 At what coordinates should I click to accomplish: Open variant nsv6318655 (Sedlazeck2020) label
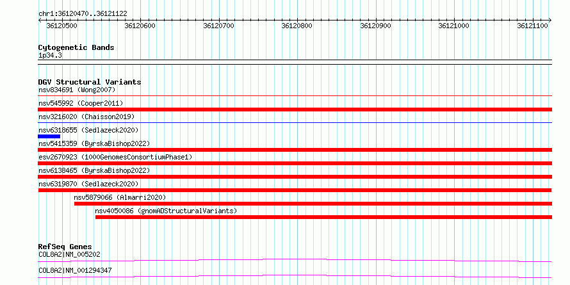pos(88,130)
